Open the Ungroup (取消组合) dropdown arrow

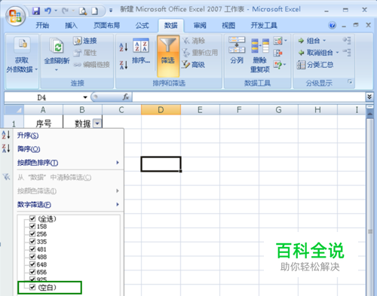pyautogui.click(x=337, y=53)
